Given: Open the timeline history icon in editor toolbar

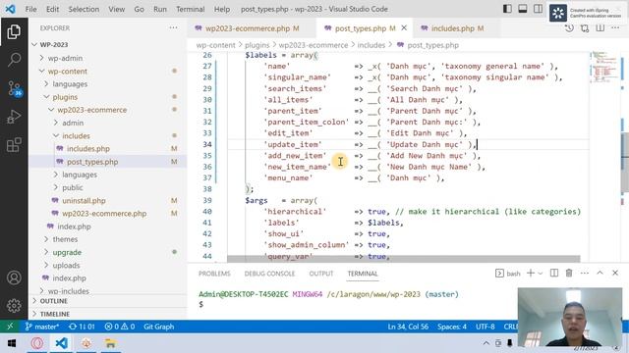Looking at the screenshot, I should pos(569,28).
